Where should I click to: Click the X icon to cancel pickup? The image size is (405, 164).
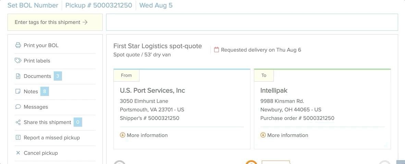[x=18, y=153]
